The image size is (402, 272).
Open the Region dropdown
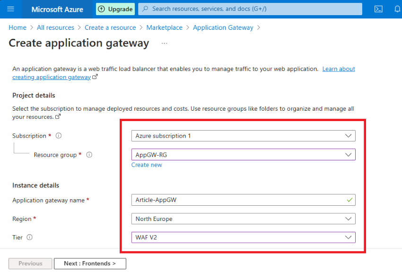(x=243, y=219)
